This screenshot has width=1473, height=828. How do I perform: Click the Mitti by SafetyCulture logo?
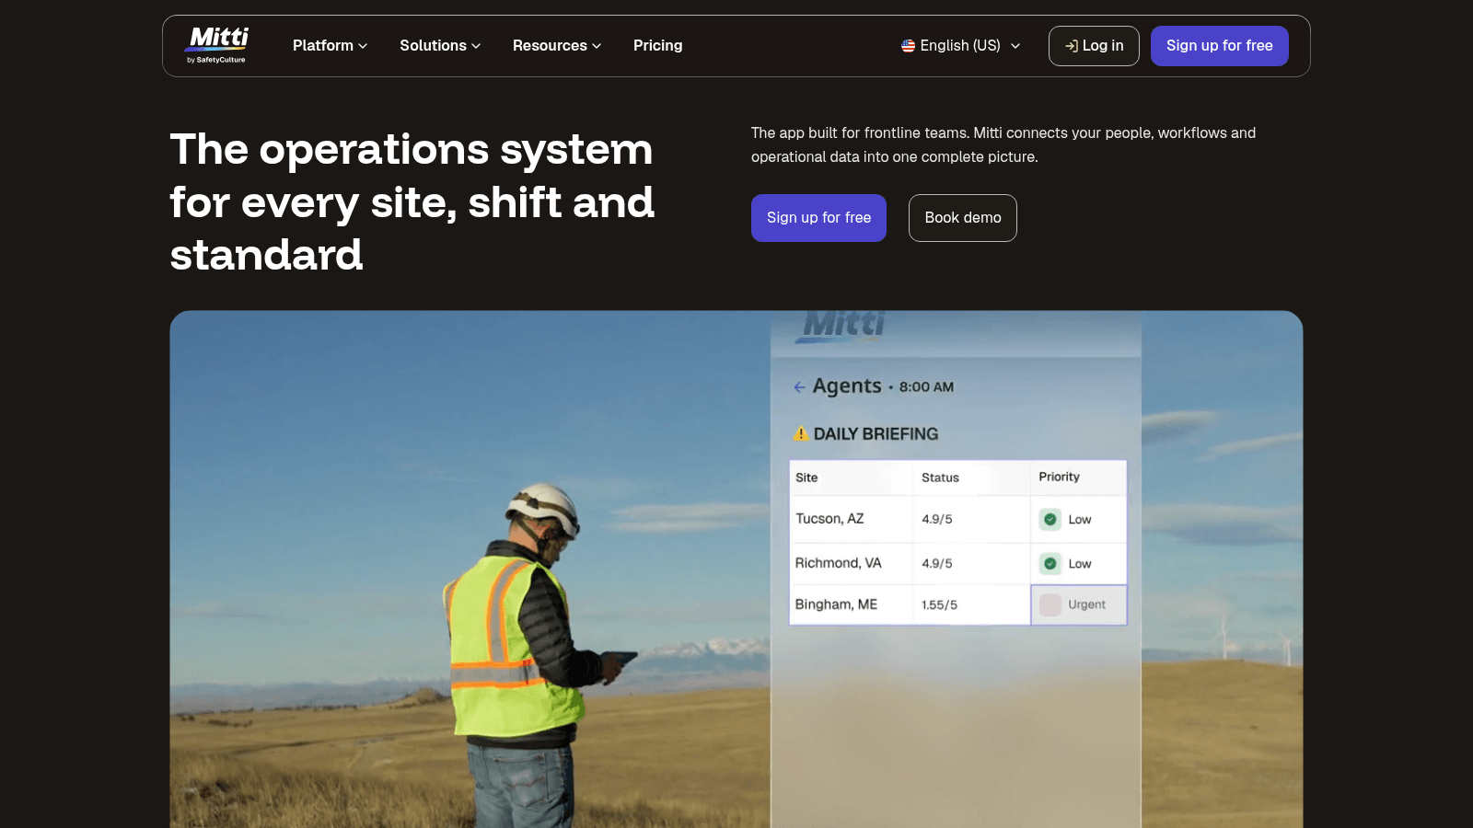click(x=217, y=45)
